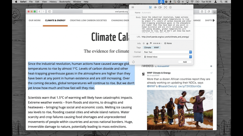The width and height of the screenshot is (243, 136).
Task: Click the Tweets info icon
Action: coord(211,66)
